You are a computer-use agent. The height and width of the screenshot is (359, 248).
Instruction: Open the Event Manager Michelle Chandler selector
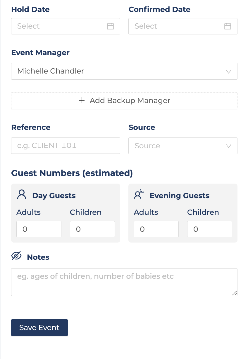(124, 71)
